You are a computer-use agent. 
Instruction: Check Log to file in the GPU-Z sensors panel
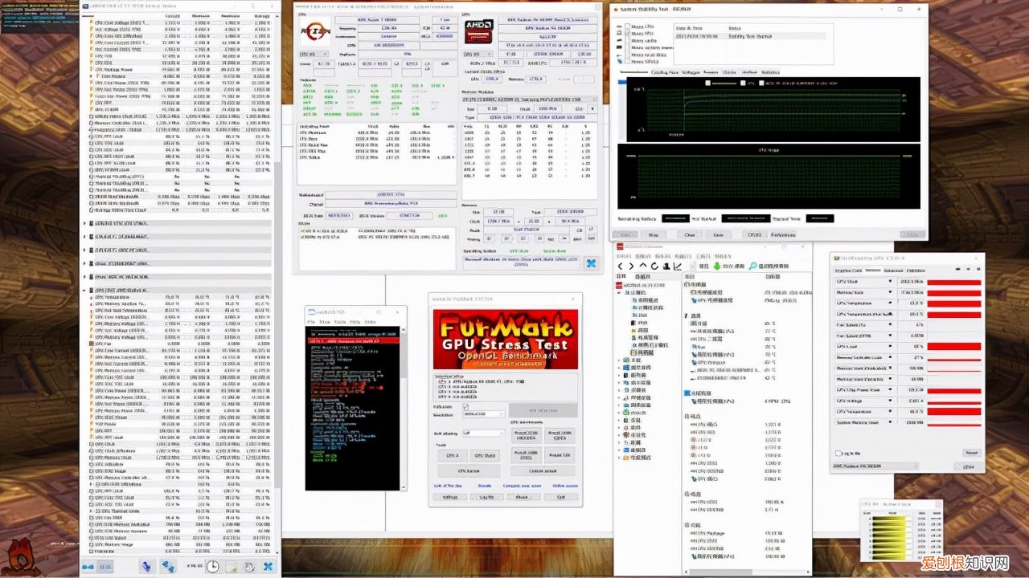tap(838, 453)
